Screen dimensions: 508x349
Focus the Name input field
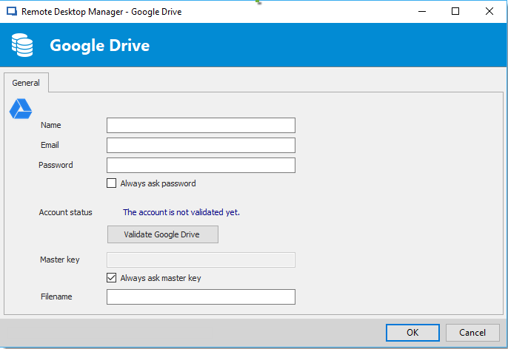point(201,125)
